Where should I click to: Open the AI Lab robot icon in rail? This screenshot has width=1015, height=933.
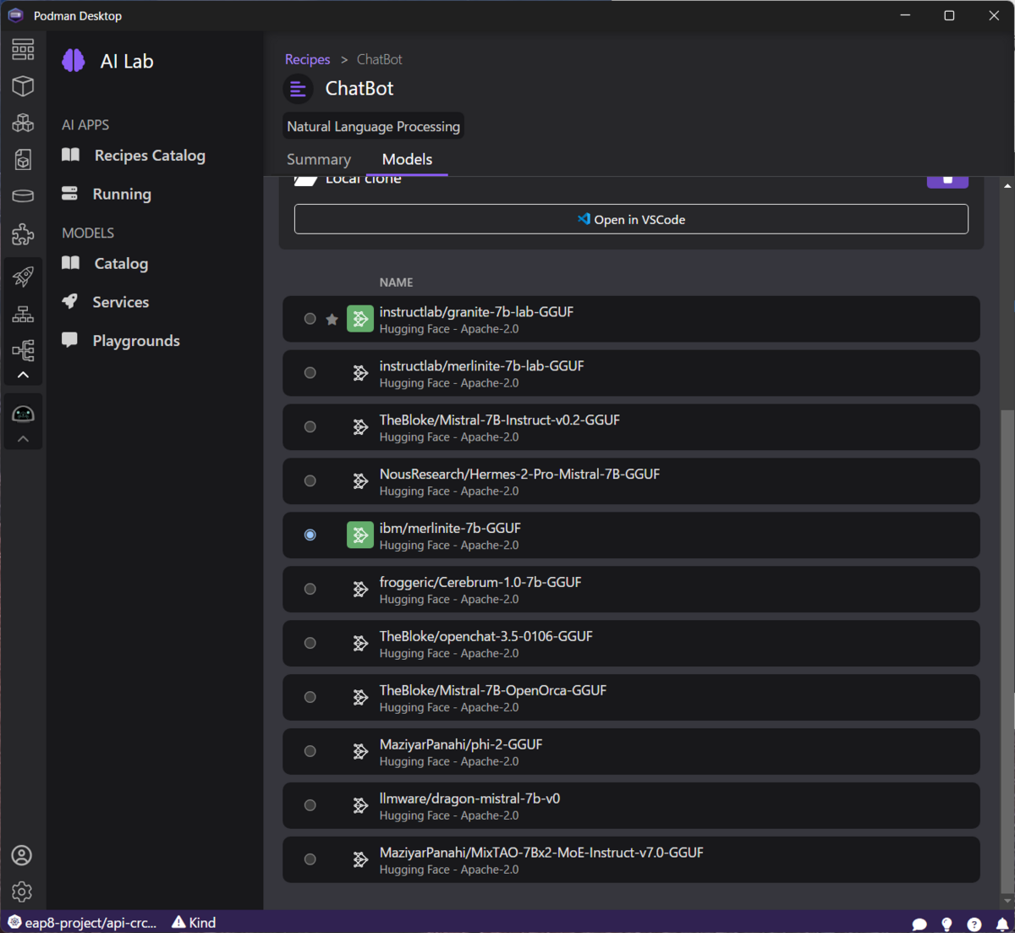pos(23,414)
